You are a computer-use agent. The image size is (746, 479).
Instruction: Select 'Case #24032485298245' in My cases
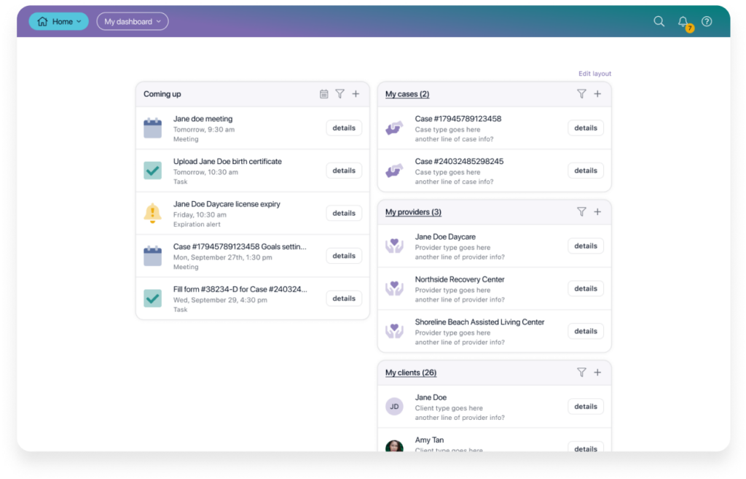[459, 161]
